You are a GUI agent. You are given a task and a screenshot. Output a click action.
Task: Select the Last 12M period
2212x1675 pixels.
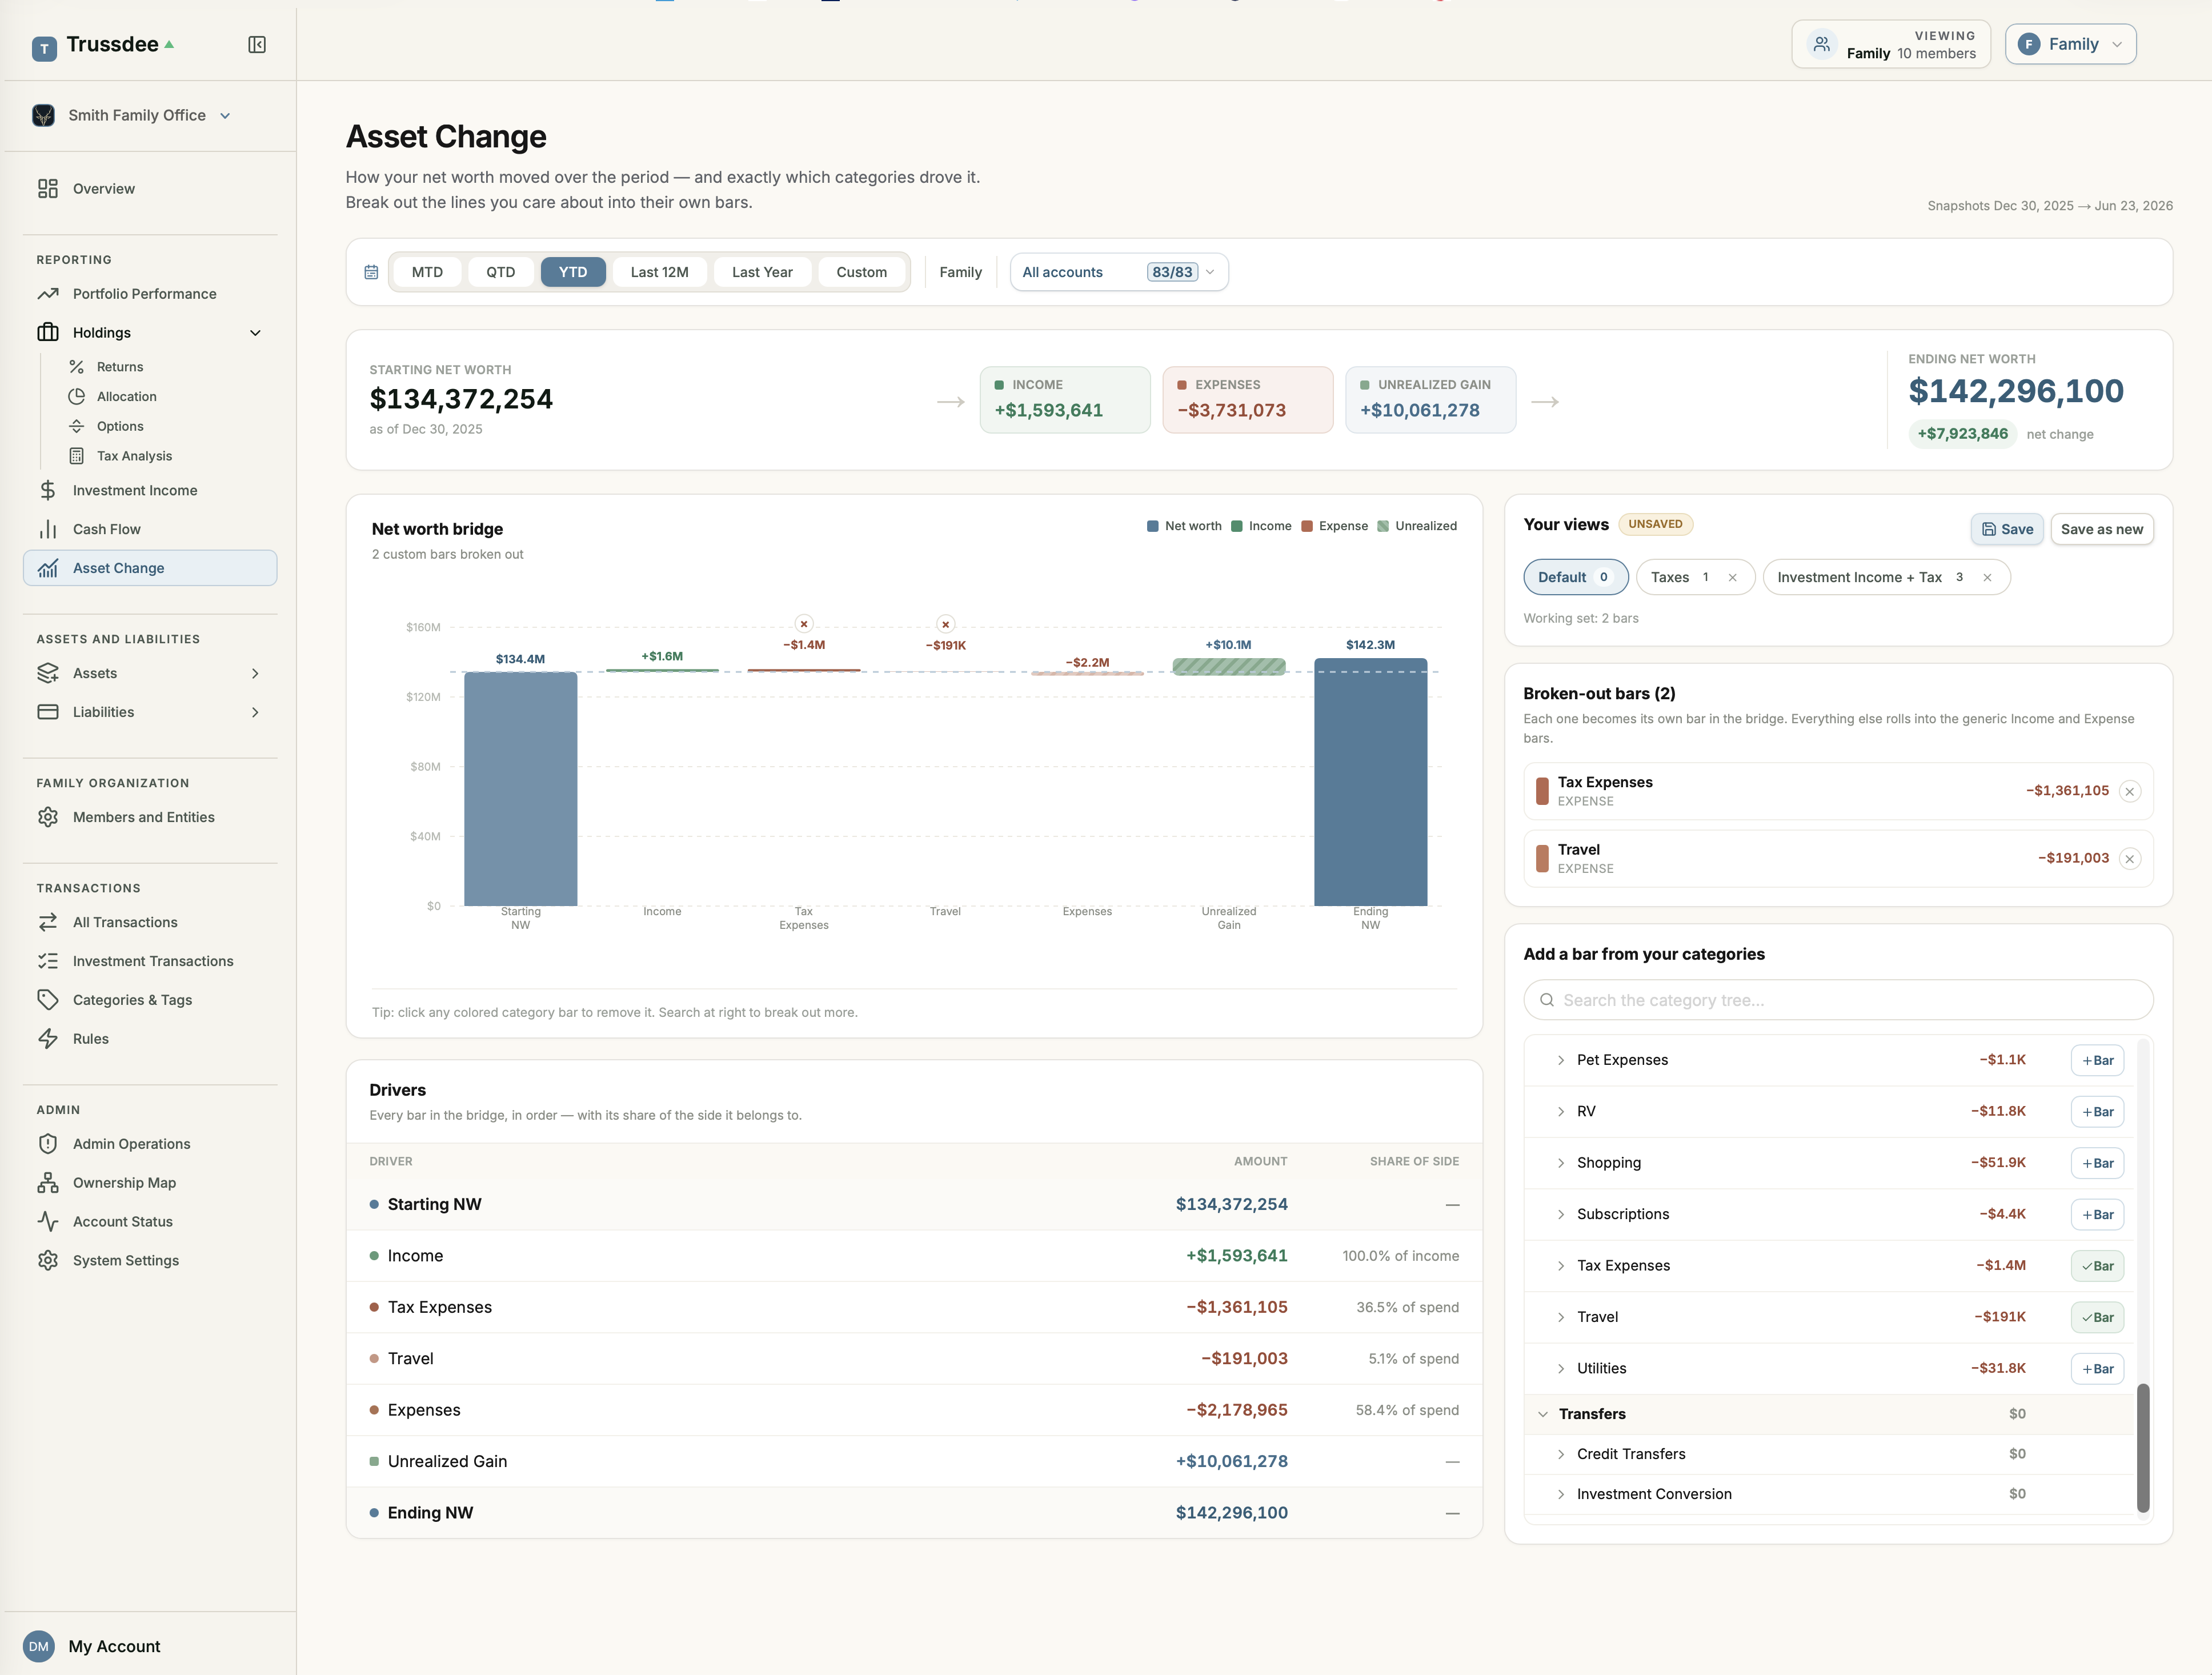660,273
